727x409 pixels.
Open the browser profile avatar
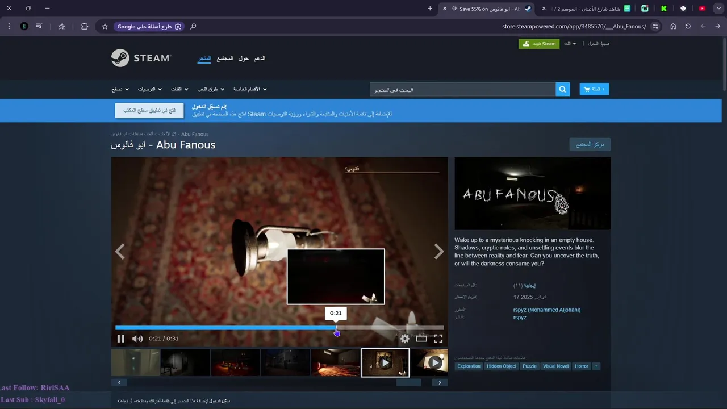coord(24,26)
